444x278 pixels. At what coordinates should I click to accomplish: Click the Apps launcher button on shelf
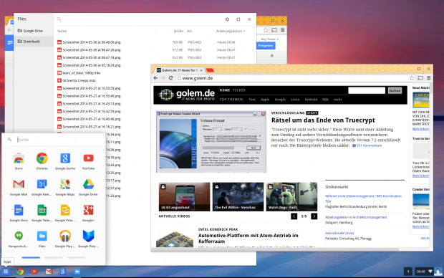pyautogui.click(x=6, y=272)
